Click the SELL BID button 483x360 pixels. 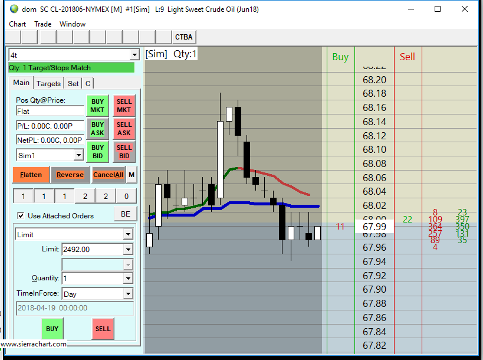(124, 152)
